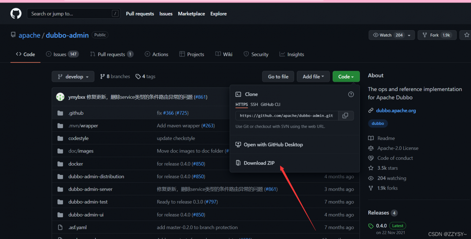Select the docker folder icon

(x=60, y=164)
